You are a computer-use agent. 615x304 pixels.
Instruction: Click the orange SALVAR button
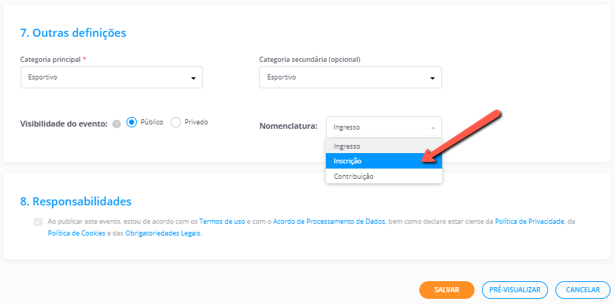447,290
